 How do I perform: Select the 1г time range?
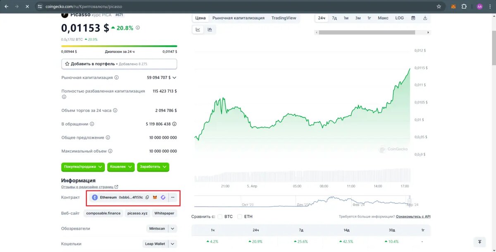(x=369, y=18)
